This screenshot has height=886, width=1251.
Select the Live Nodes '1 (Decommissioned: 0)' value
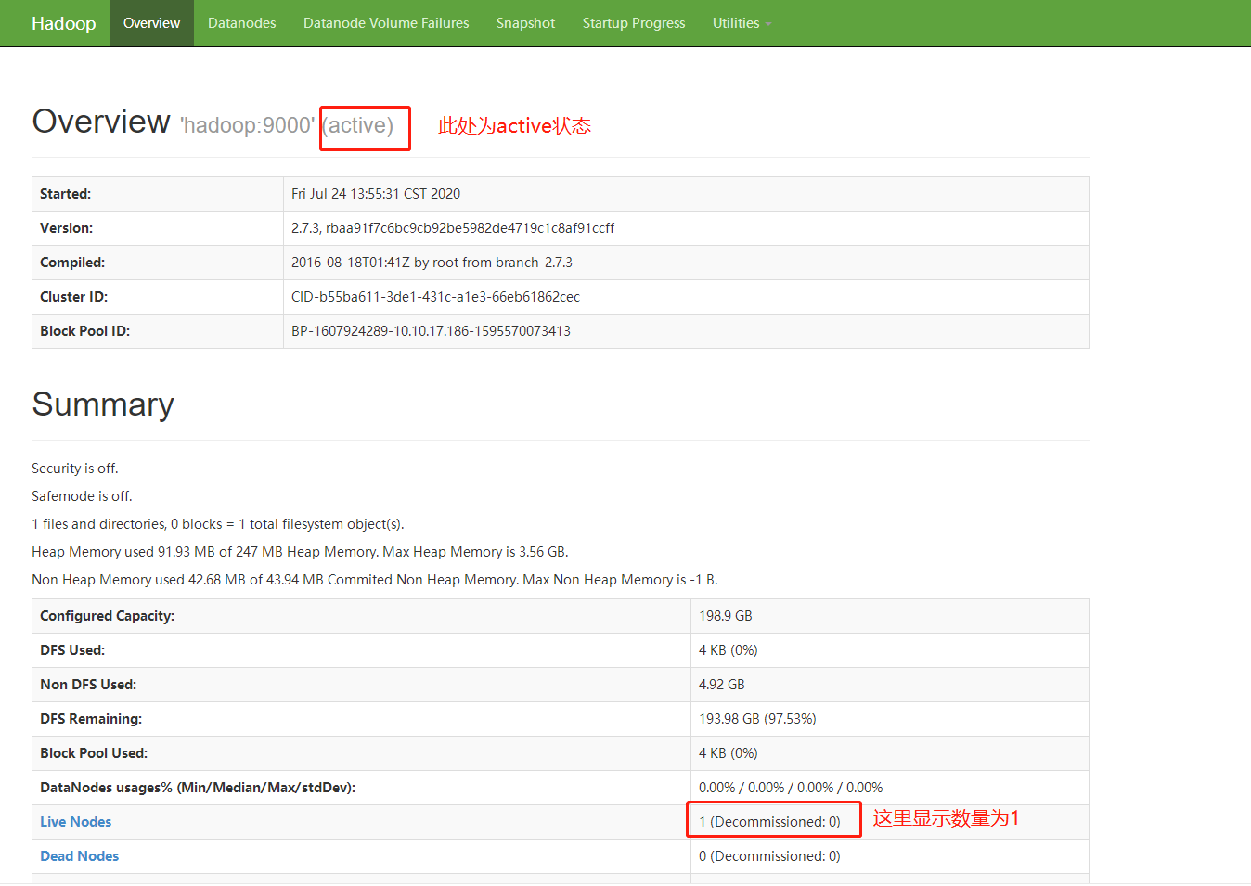(x=769, y=822)
